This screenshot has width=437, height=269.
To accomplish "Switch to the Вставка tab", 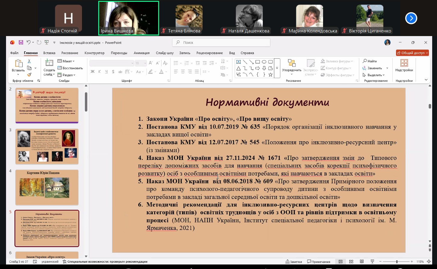I will click(x=49, y=53).
